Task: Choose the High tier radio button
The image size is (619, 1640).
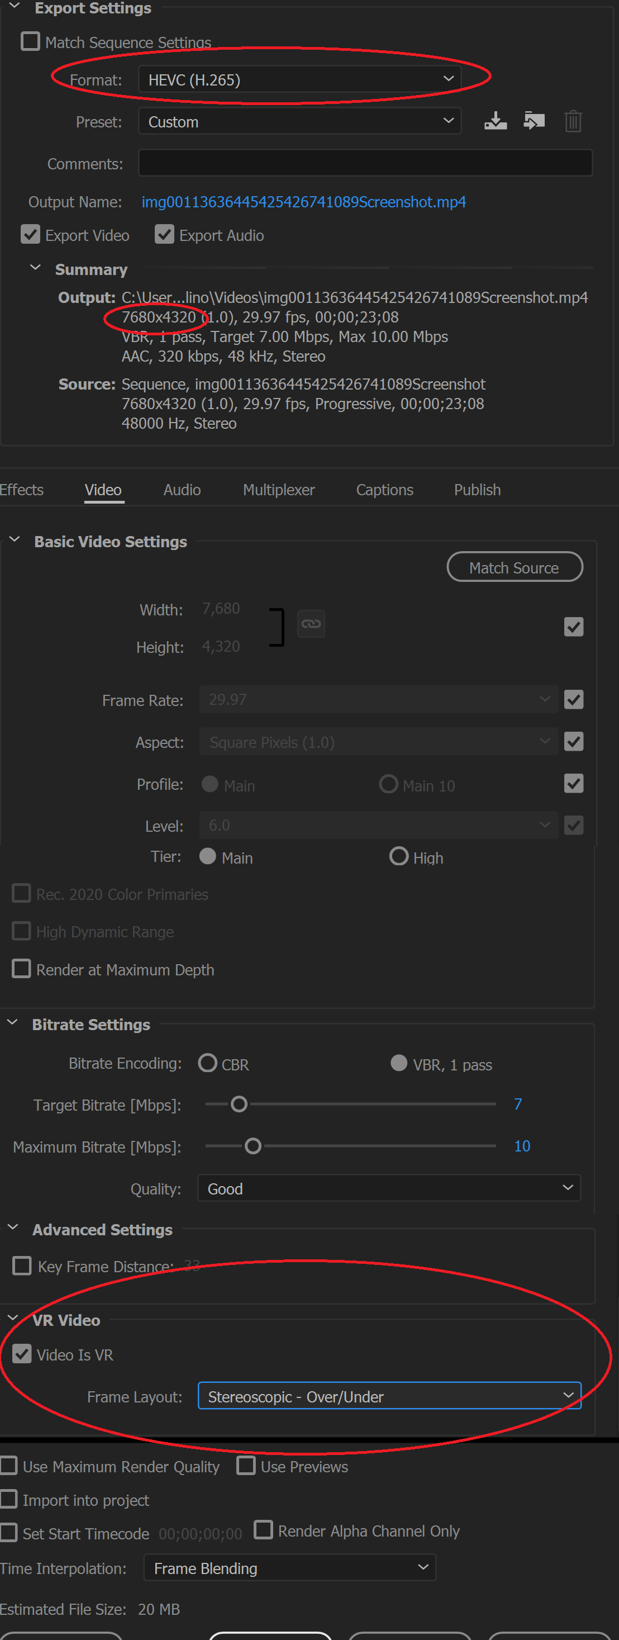Action: [x=399, y=856]
